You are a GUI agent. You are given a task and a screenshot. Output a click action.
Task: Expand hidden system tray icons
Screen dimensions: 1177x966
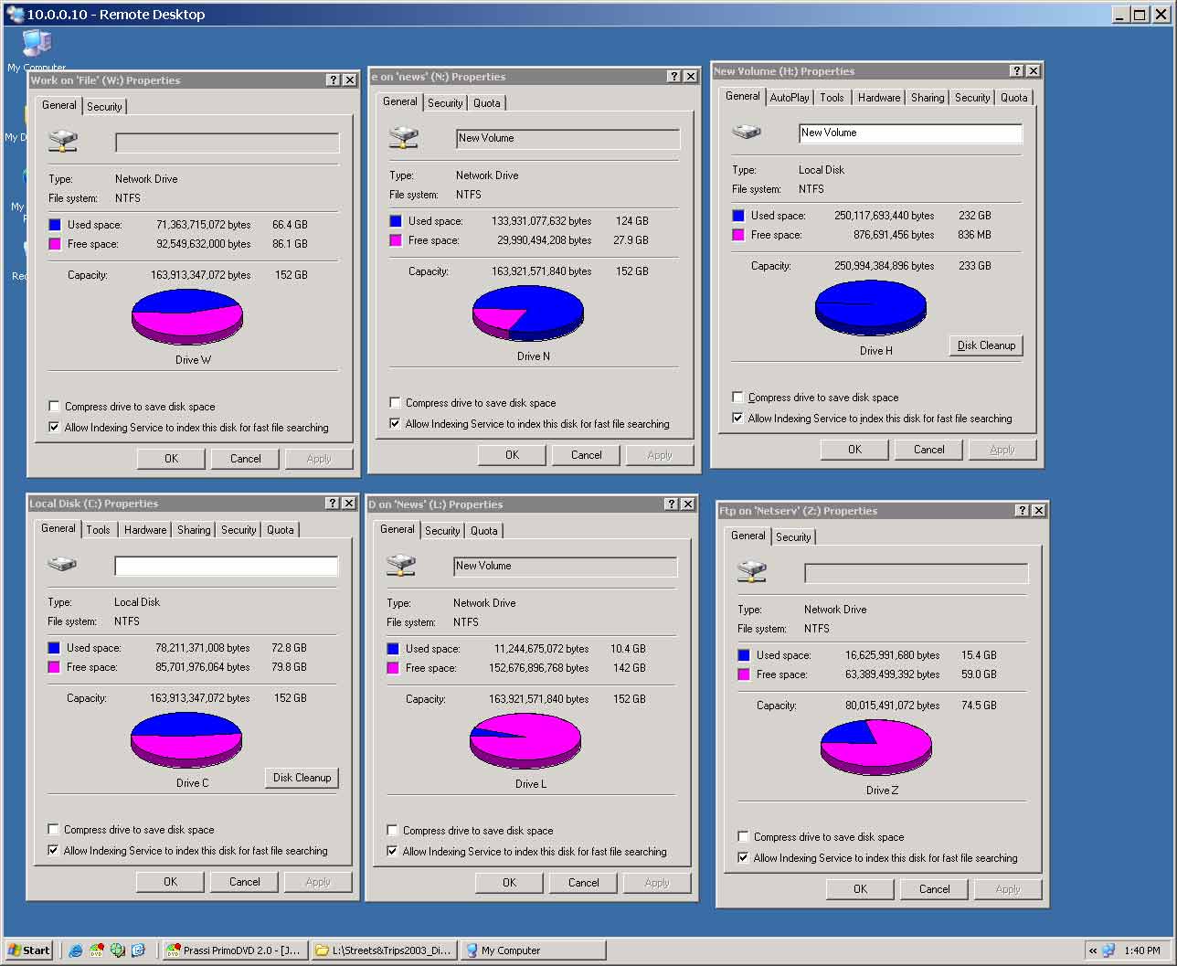point(1092,950)
